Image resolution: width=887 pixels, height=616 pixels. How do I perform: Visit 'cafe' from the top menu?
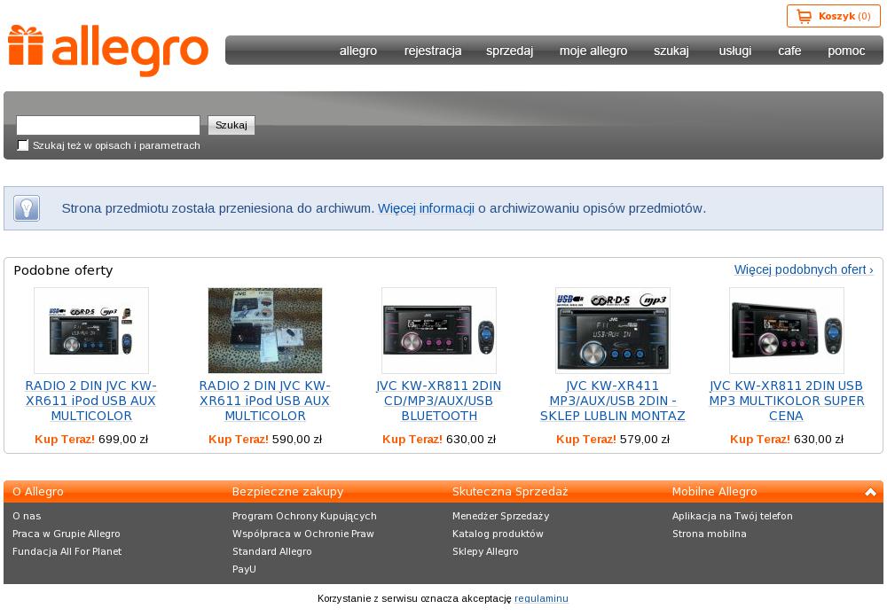click(789, 51)
